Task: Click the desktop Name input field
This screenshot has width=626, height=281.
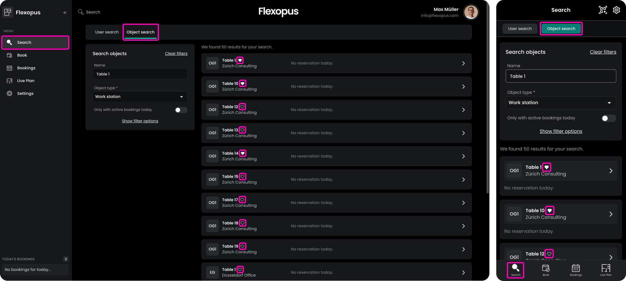Action: pos(140,74)
